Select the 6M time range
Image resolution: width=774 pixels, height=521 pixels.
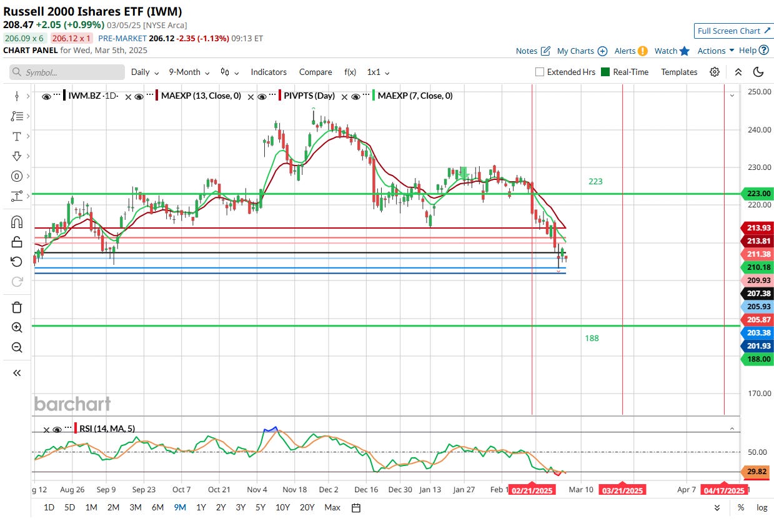click(157, 507)
